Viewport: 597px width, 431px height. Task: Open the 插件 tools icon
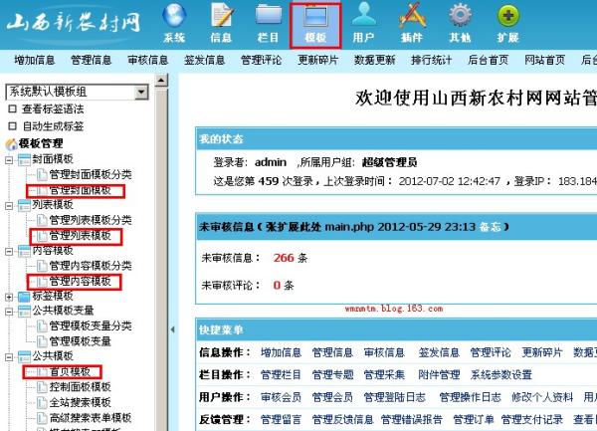pos(412,15)
